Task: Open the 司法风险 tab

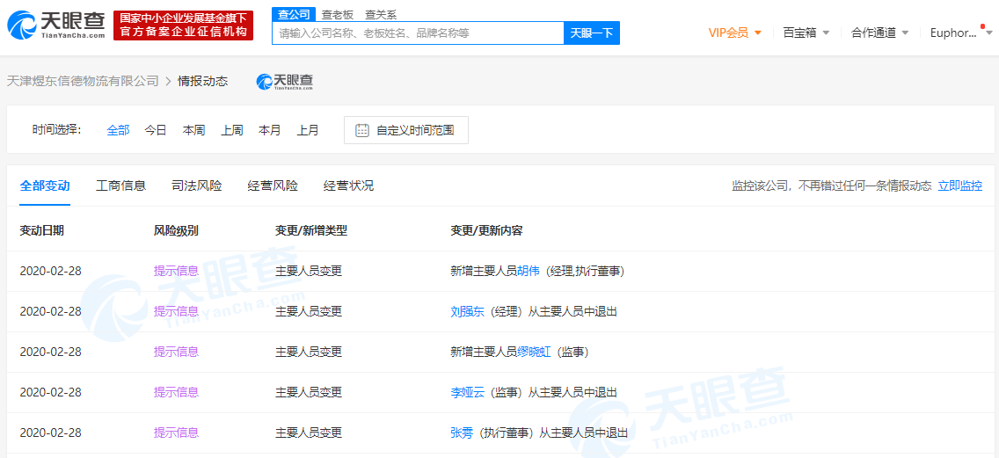Action: click(197, 186)
